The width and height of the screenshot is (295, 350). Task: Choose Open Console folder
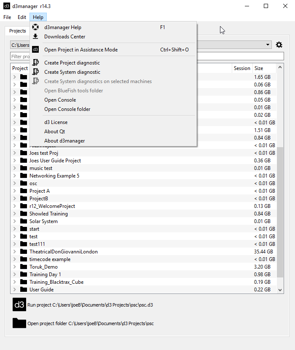click(113, 109)
